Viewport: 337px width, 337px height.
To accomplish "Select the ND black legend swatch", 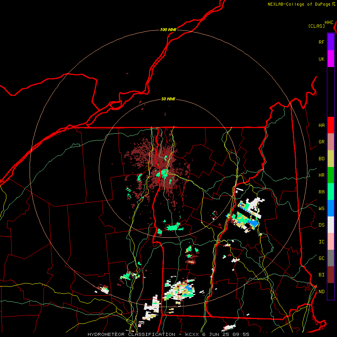I will coord(331,291).
